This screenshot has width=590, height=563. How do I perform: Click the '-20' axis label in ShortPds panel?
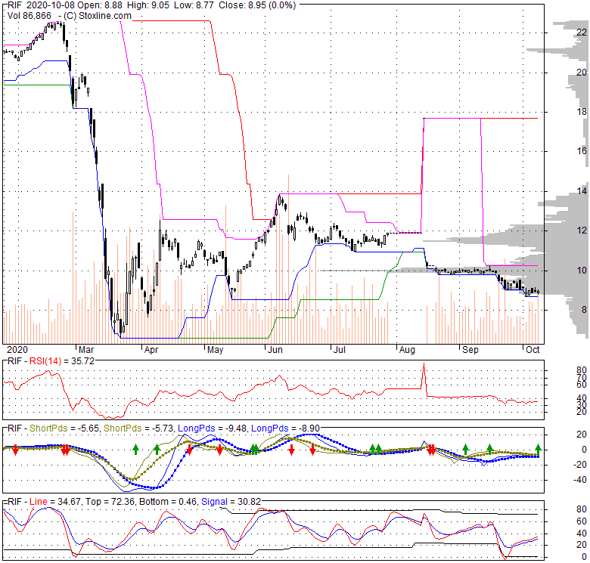coord(579,465)
